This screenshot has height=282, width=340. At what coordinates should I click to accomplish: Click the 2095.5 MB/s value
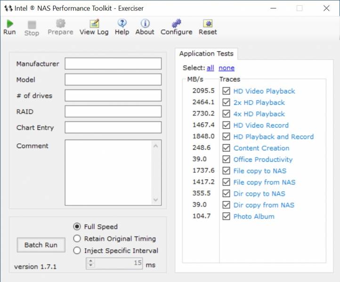203,91
